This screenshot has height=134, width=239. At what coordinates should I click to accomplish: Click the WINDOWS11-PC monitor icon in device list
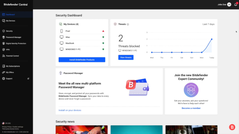[61, 49]
